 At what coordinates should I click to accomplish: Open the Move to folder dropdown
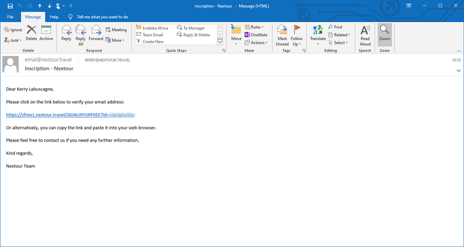236,35
